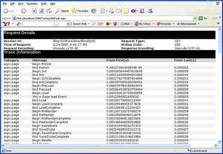Screen dimensions: 223x154
Task: Click the Mail envelope toolbar icon
Action: pos(103,11)
